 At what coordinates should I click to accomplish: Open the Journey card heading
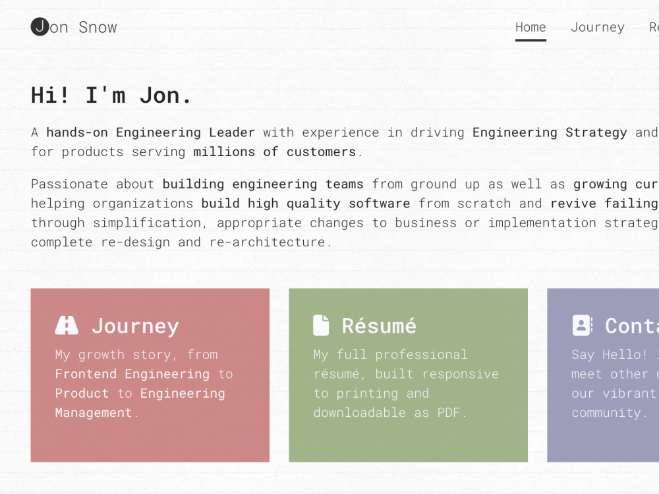pyautogui.click(x=135, y=326)
